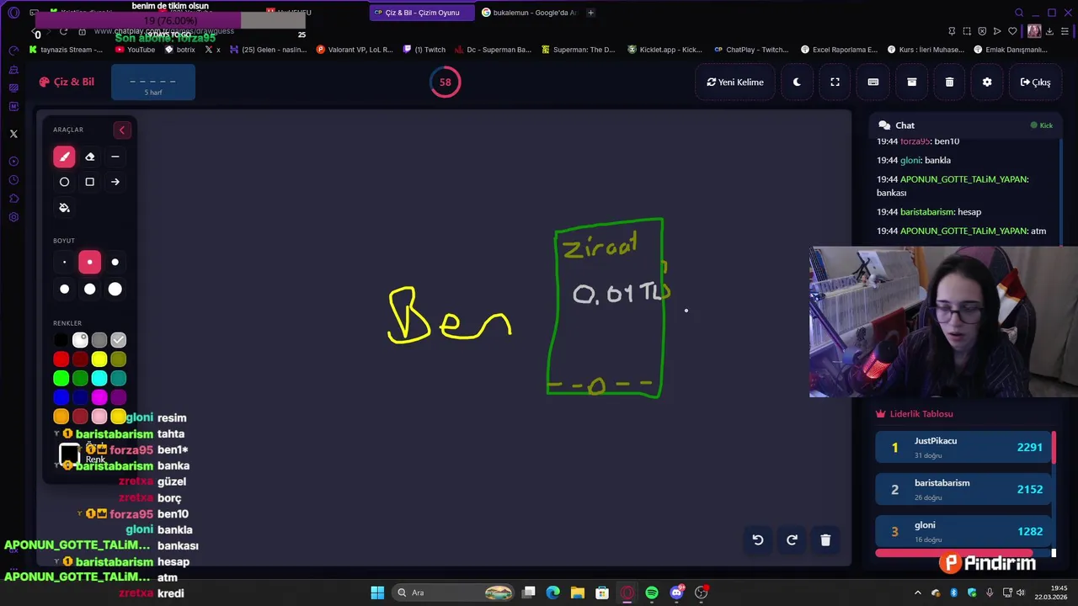This screenshot has height=606, width=1078.
Task: Click the Liderlik Tablosu heading
Action: click(x=915, y=414)
